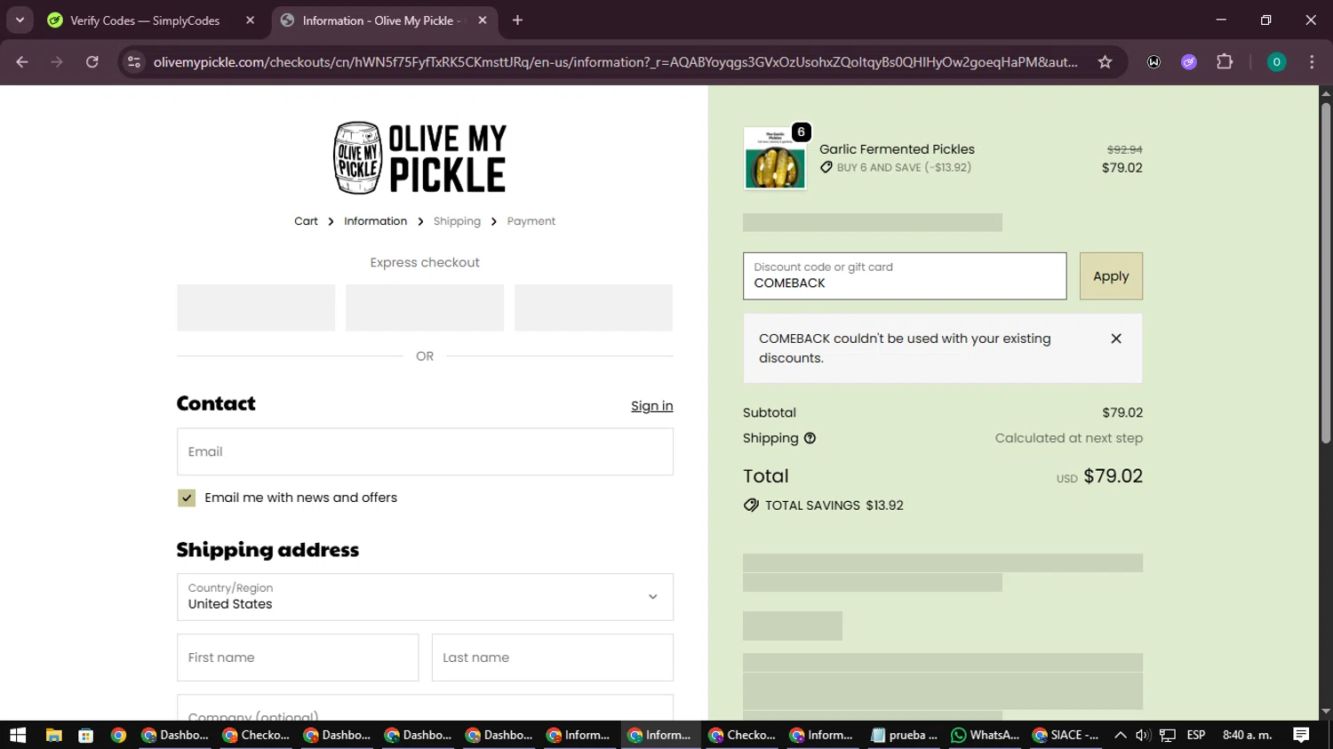1333x749 pixels.
Task: Open the ESP language indicator
Action: point(1196,735)
